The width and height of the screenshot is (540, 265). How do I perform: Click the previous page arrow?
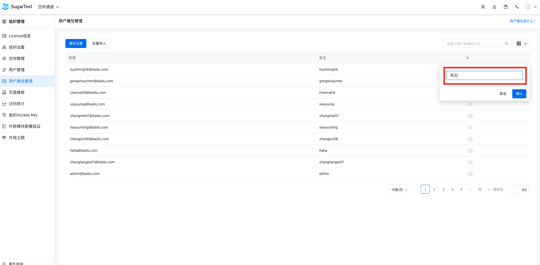click(x=416, y=190)
